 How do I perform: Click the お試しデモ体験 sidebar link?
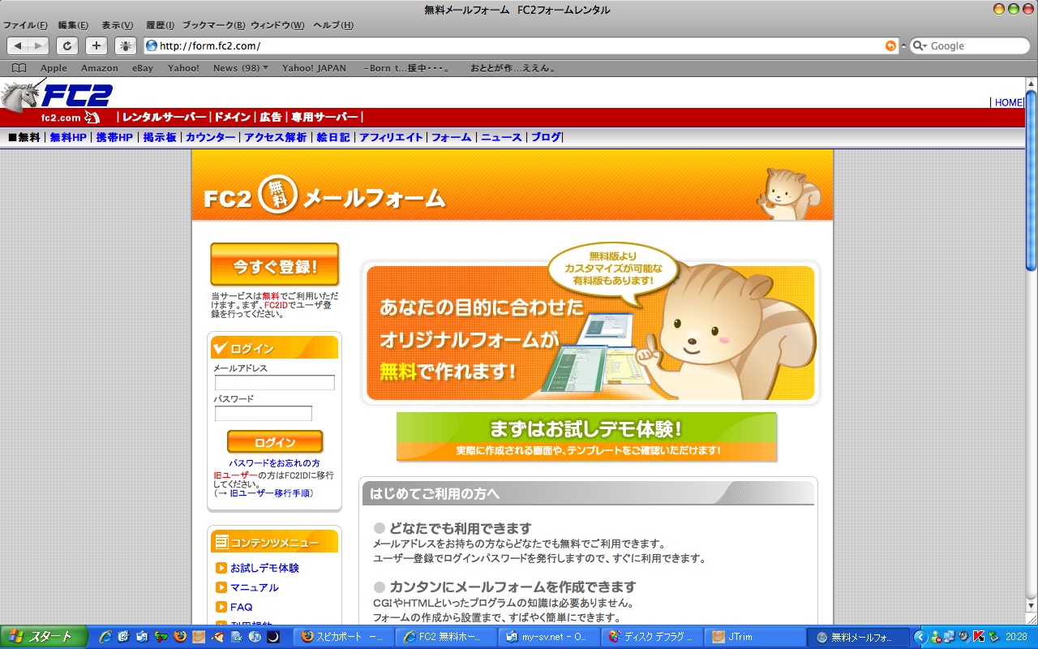pos(264,568)
